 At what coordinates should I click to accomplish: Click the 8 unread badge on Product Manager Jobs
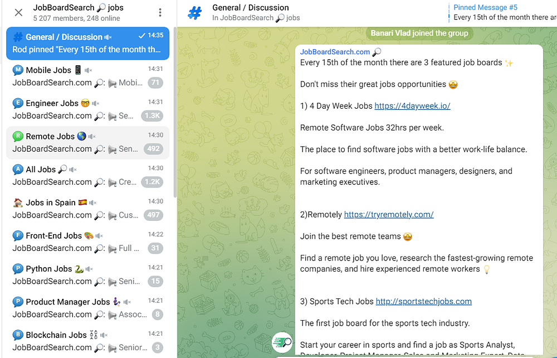158,315
